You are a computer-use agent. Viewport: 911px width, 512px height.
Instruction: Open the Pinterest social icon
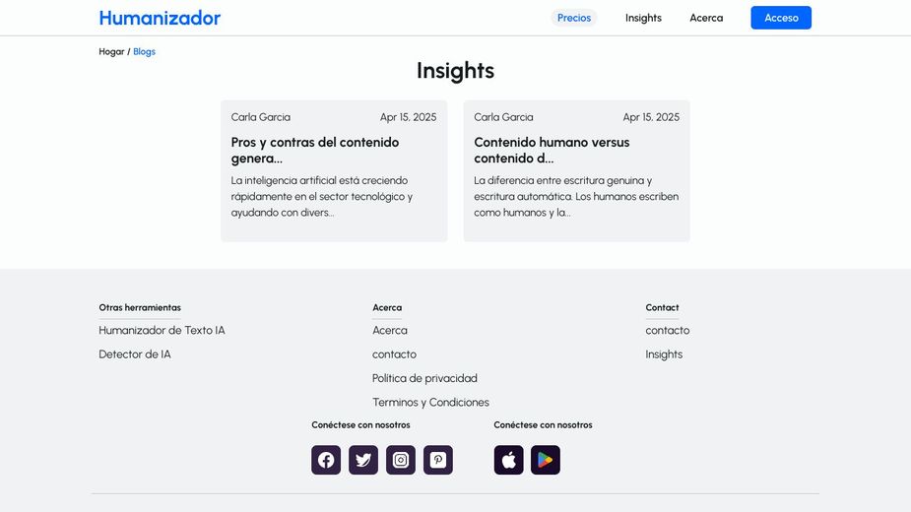pyautogui.click(x=438, y=460)
